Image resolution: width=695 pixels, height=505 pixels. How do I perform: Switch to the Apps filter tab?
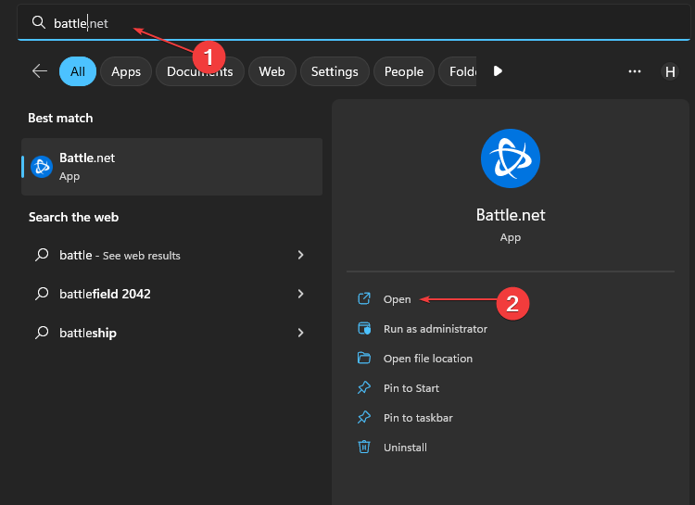click(126, 71)
